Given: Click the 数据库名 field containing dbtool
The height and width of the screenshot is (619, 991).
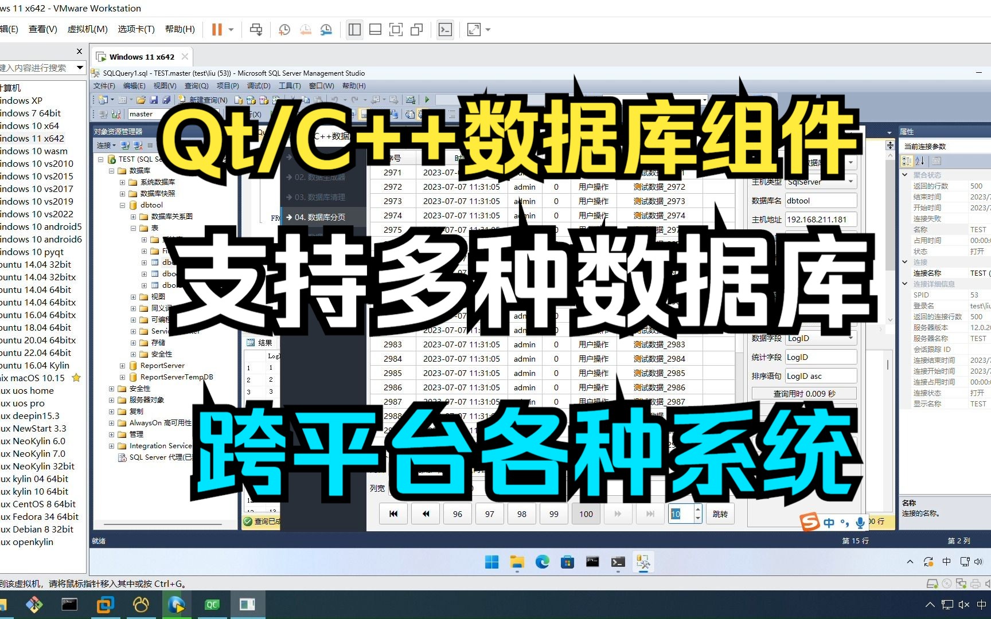Looking at the screenshot, I should (x=821, y=201).
